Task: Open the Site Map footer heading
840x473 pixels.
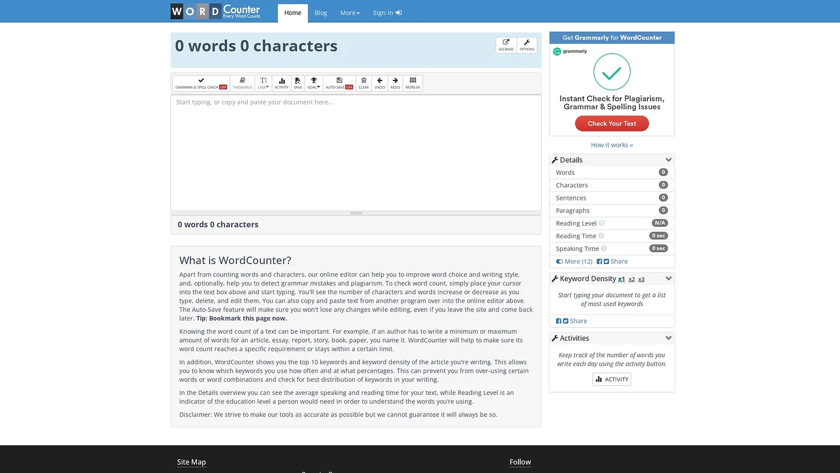Action: pyautogui.click(x=191, y=462)
